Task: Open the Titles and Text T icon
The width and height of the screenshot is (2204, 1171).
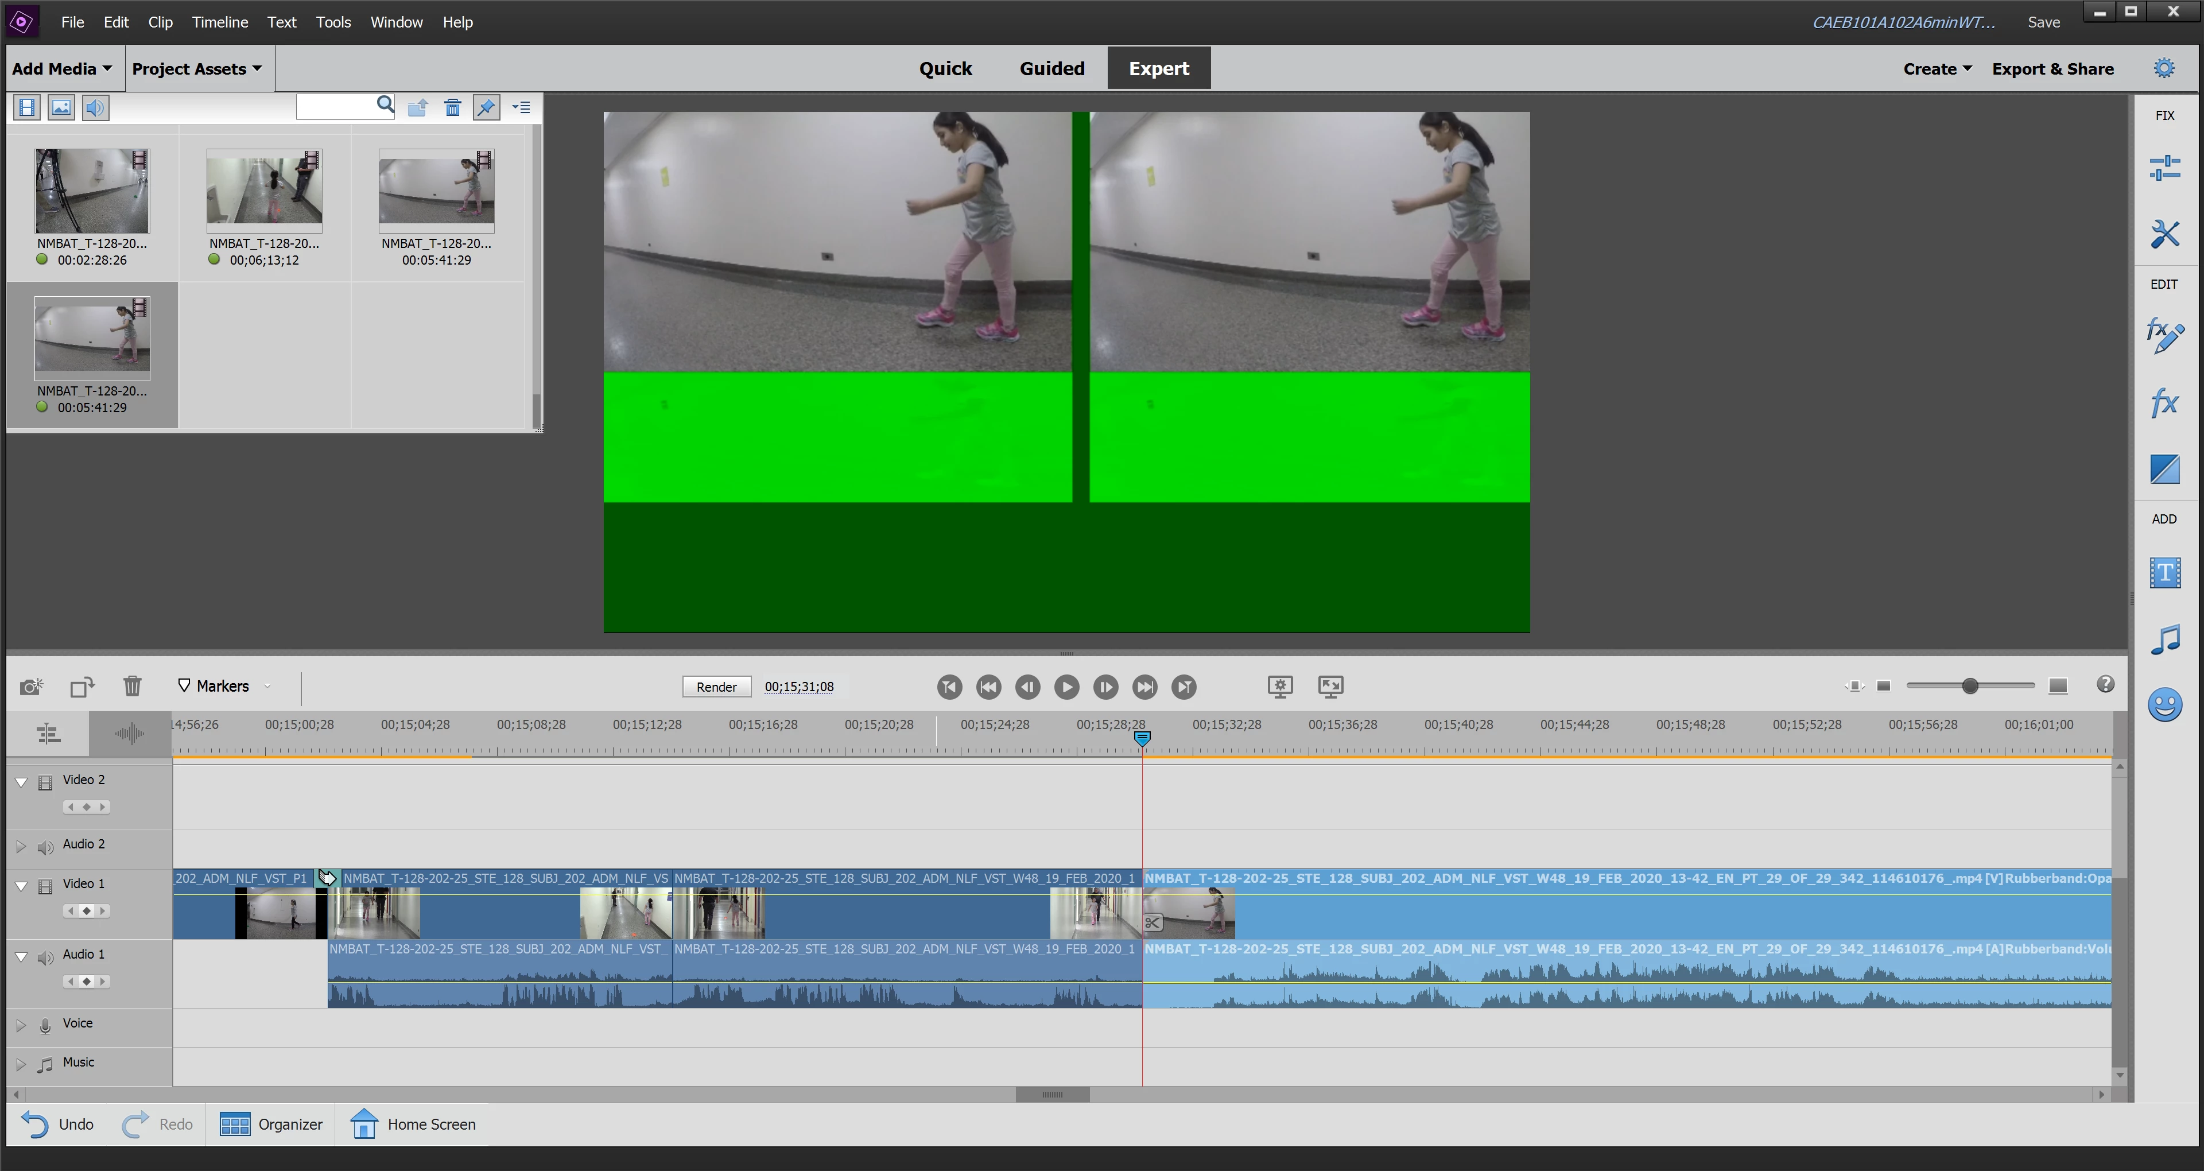Action: (2164, 573)
